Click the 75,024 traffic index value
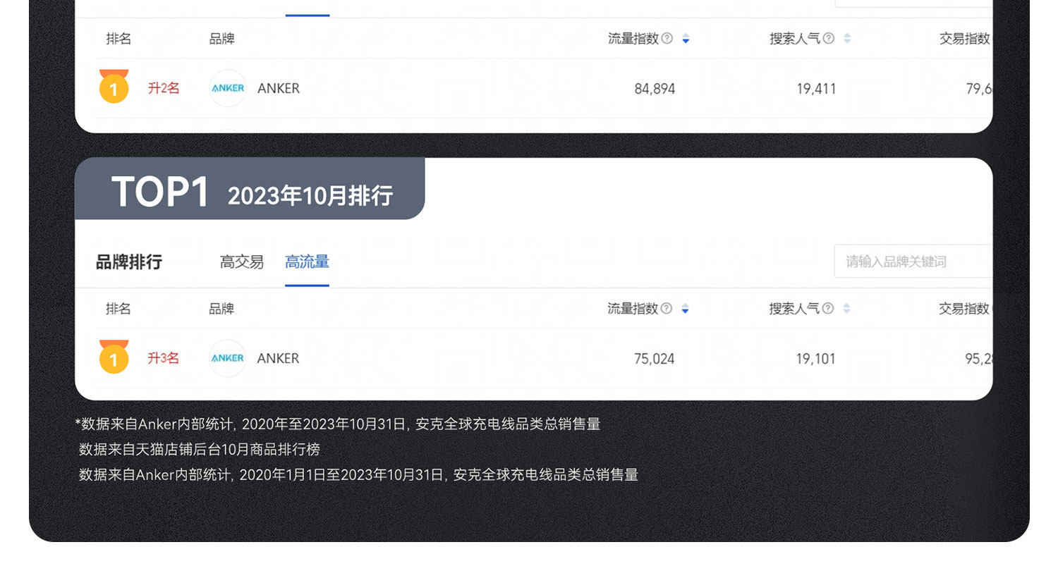The width and height of the screenshot is (1058, 578). tap(654, 359)
